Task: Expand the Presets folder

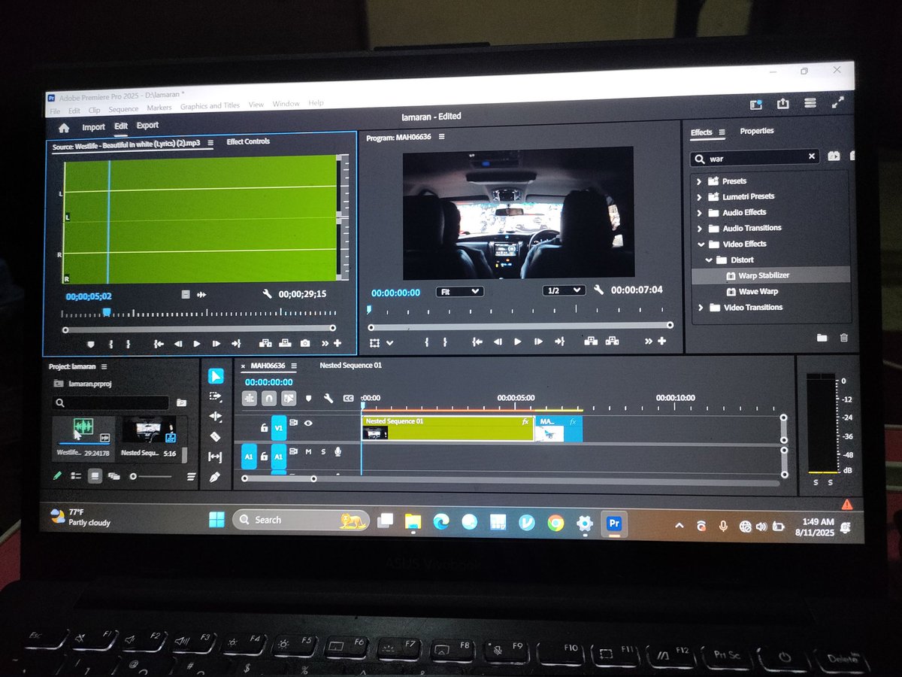Action: (699, 181)
